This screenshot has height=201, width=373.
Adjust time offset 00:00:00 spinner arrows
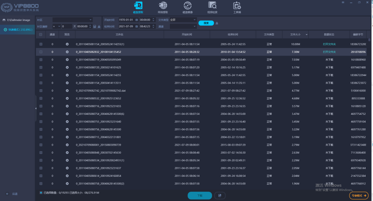(90, 26)
